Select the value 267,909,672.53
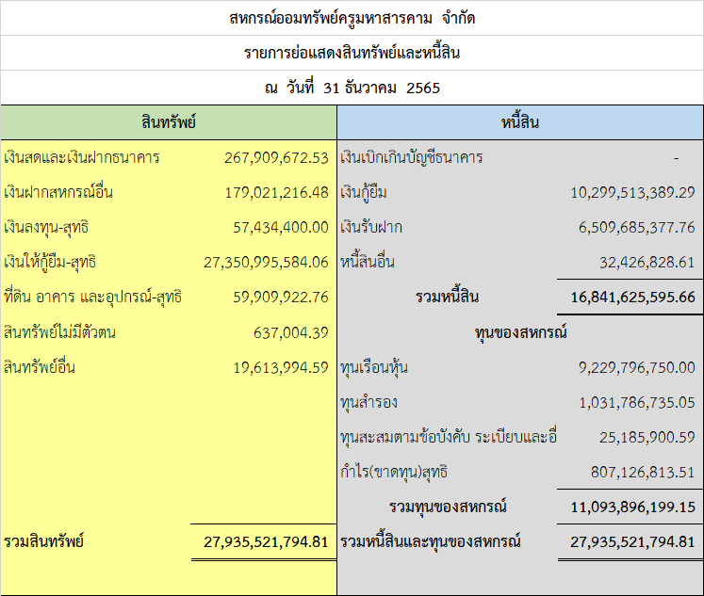 (276, 158)
